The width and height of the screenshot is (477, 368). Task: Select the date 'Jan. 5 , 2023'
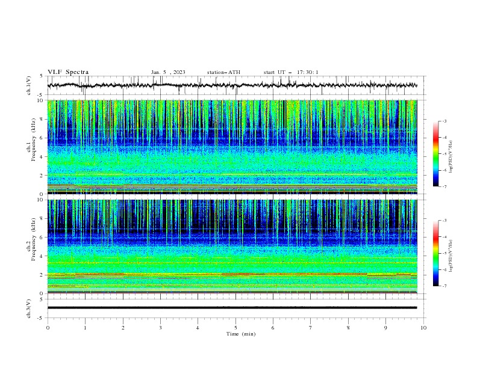pos(168,72)
